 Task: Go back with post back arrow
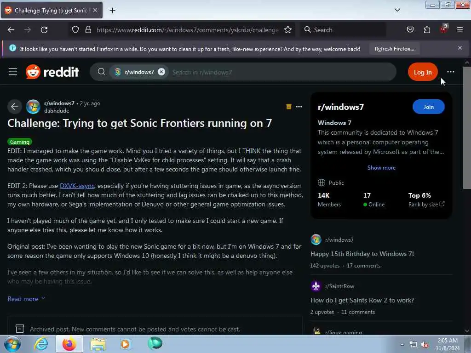(x=14, y=107)
